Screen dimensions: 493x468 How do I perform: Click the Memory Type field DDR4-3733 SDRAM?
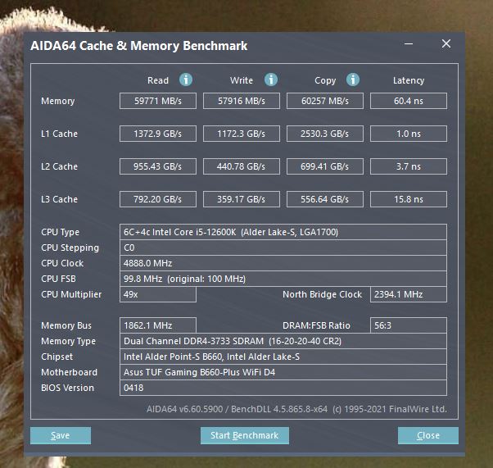(x=283, y=341)
